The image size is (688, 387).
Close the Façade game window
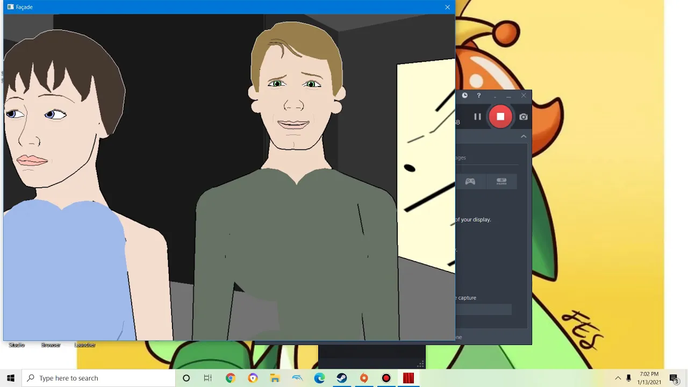447,7
